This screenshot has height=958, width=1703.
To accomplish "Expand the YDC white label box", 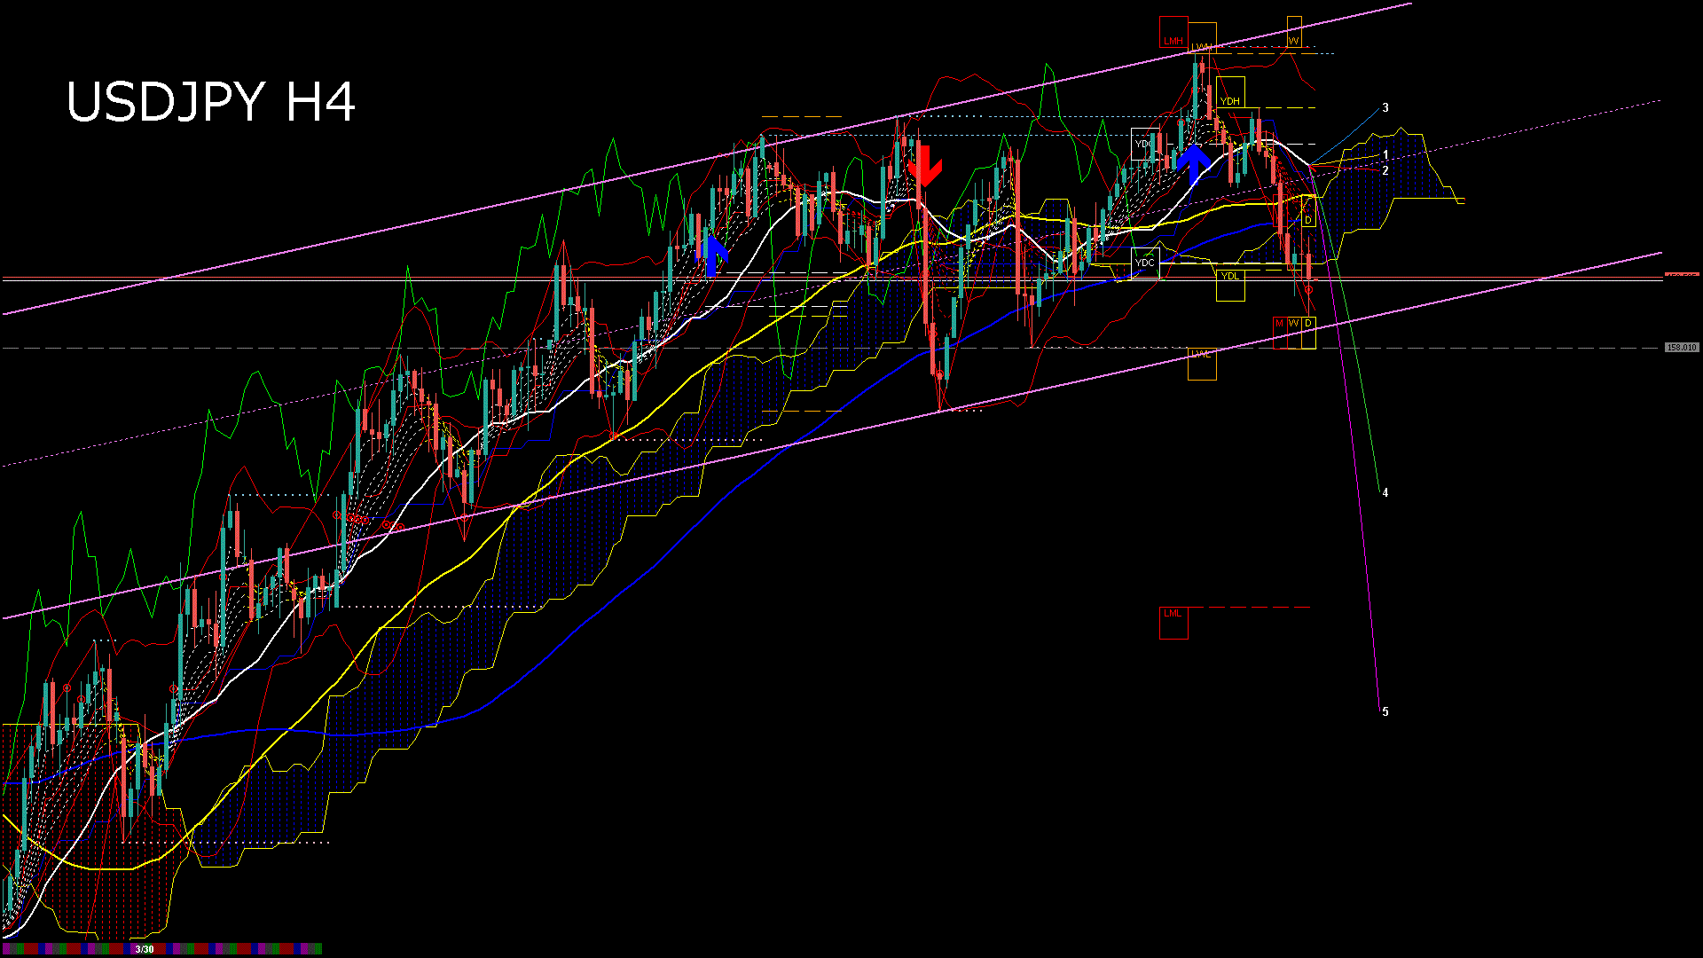I will (1144, 263).
